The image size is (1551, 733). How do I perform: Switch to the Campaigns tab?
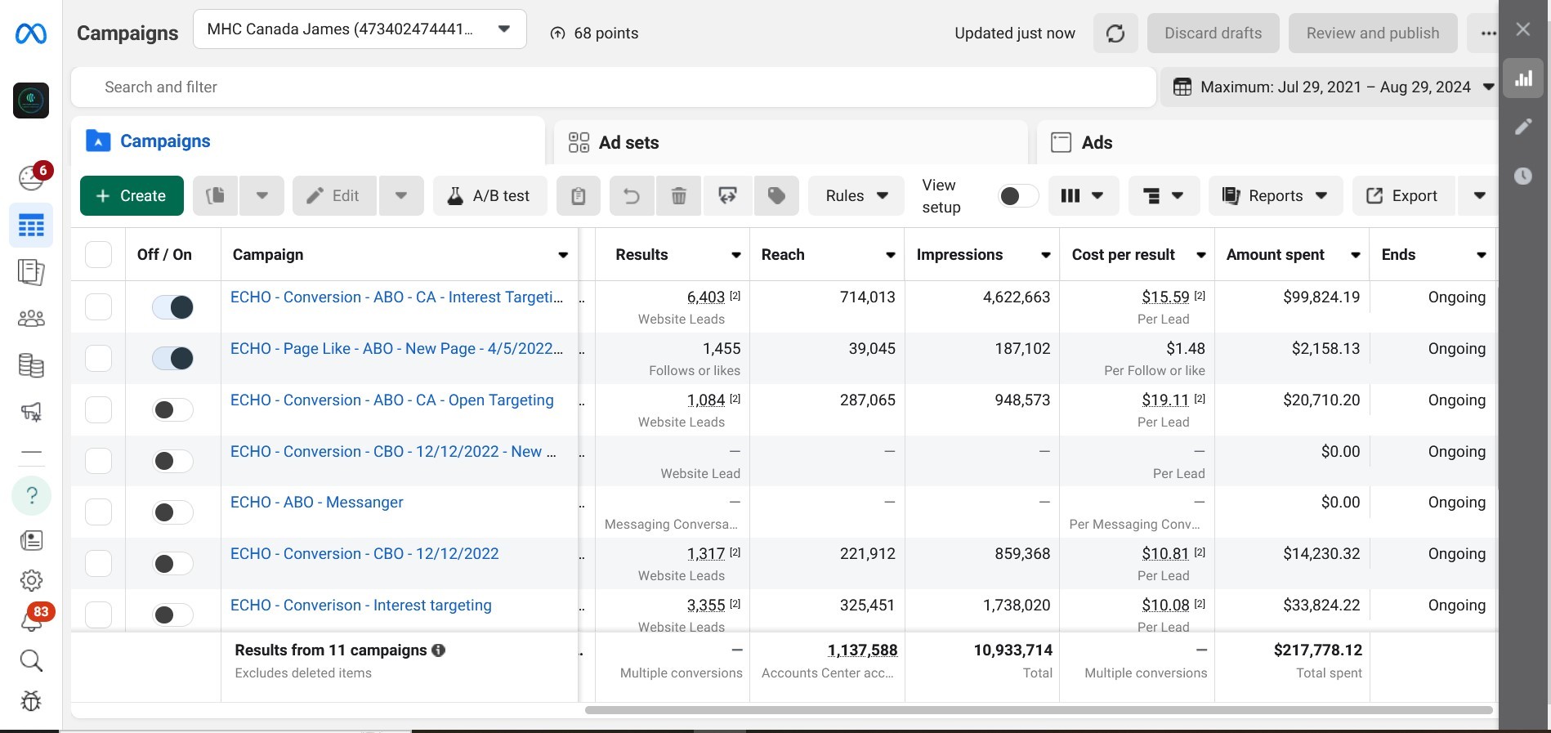[307, 141]
